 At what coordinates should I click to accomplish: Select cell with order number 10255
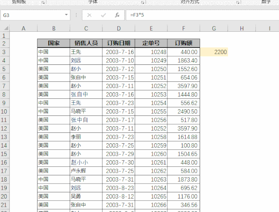pyautogui.click(x=151, y=111)
